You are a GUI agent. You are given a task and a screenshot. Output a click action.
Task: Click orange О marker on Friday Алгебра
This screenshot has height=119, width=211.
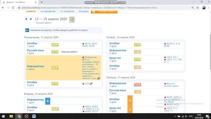click(130, 100)
